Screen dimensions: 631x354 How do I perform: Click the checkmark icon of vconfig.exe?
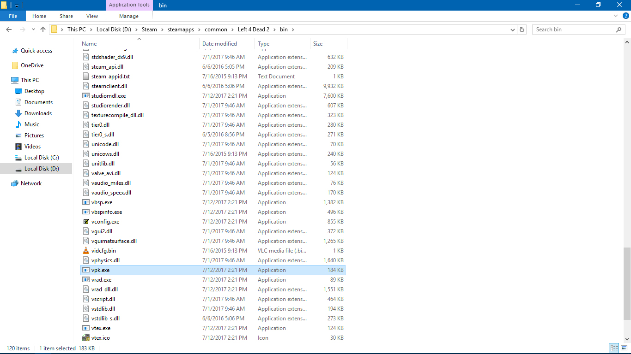point(85,222)
